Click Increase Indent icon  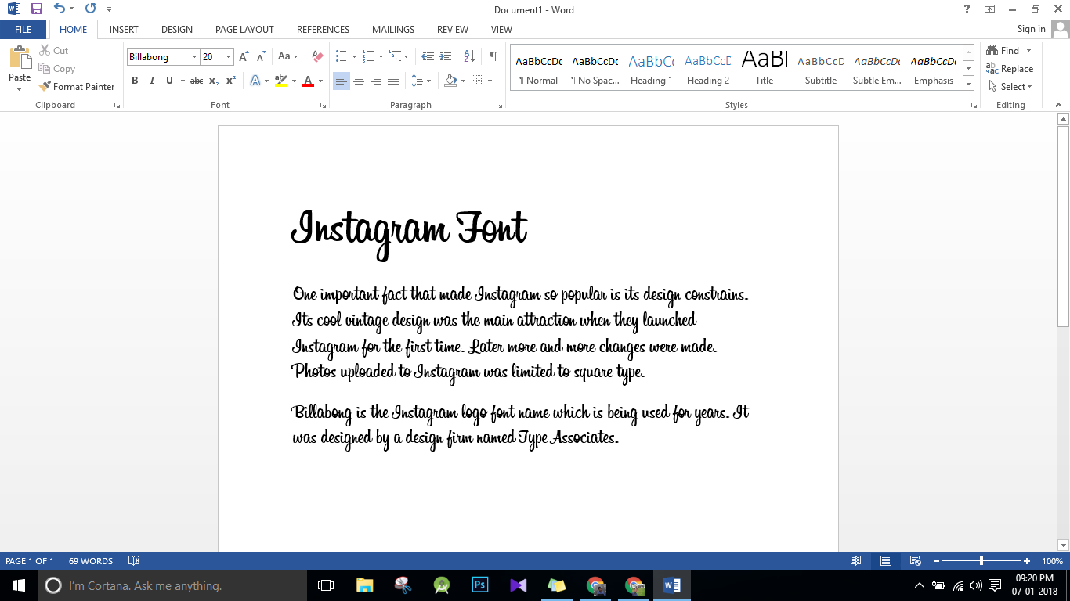coord(445,56)
